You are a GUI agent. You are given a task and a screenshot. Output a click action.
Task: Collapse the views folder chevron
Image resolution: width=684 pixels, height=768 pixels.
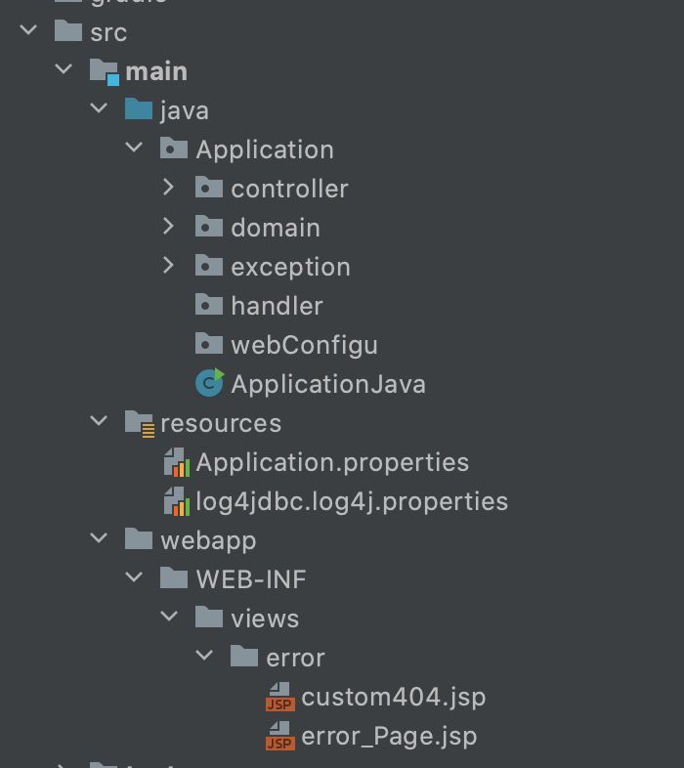[169, 617]
